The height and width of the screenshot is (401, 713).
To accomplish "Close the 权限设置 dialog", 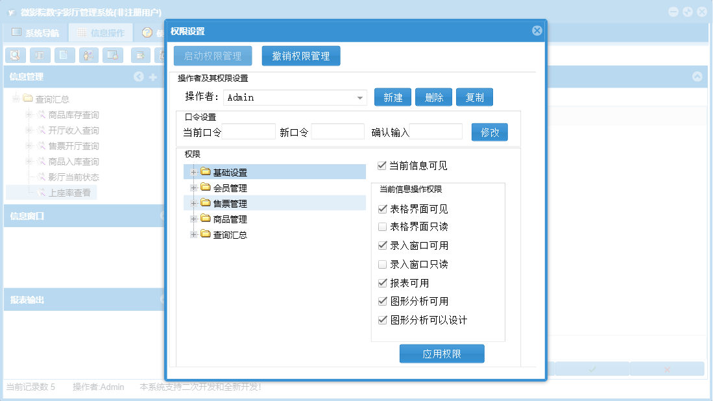I will click(x=537, y=30).
